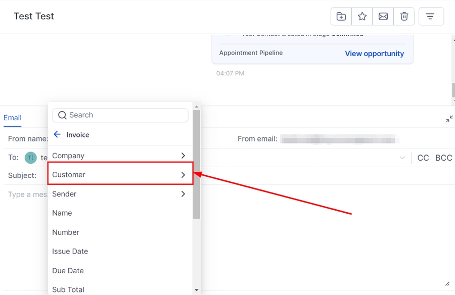The image size is (455, 295).
Task: Expand the Customer submenu
Action: (x=120, y=175)
